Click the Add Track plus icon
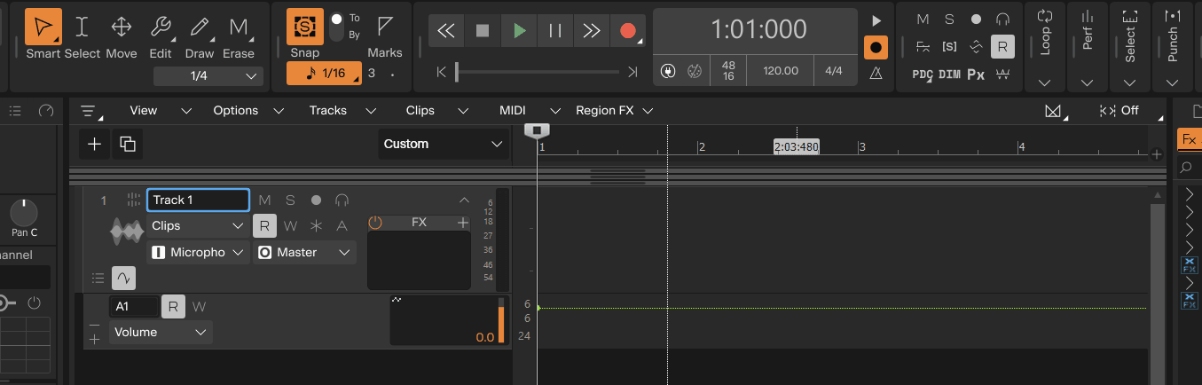Image resolution: width=1202 pixels, height=385 pixels. (x=95, y=144)
